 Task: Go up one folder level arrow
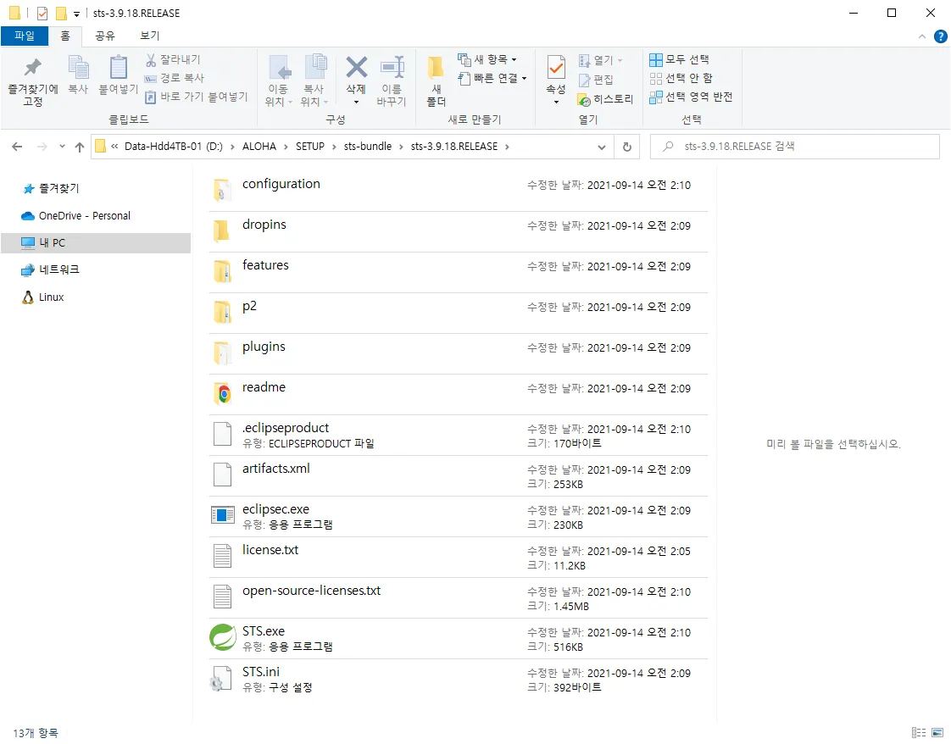coord(80,147)
